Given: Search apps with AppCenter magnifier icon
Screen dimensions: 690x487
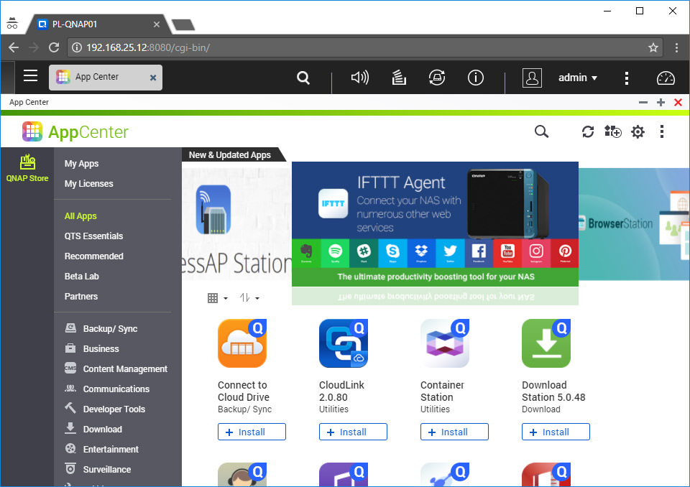Looking at the screenshot, I should (x=541, y=131).
